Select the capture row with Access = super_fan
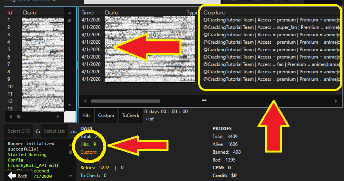Screen dimensions: 344x181 coord(272,27)
